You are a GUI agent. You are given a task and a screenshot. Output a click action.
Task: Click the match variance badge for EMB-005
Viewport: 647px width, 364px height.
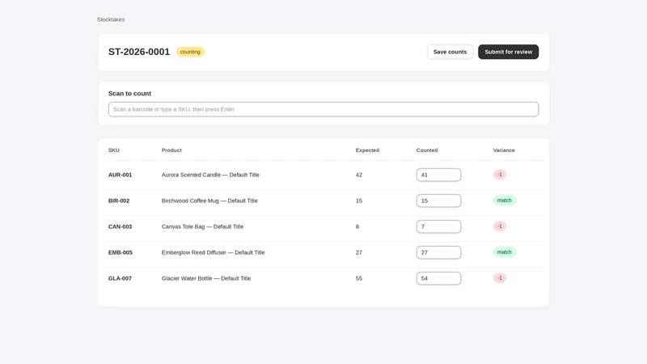pos(504,252)
